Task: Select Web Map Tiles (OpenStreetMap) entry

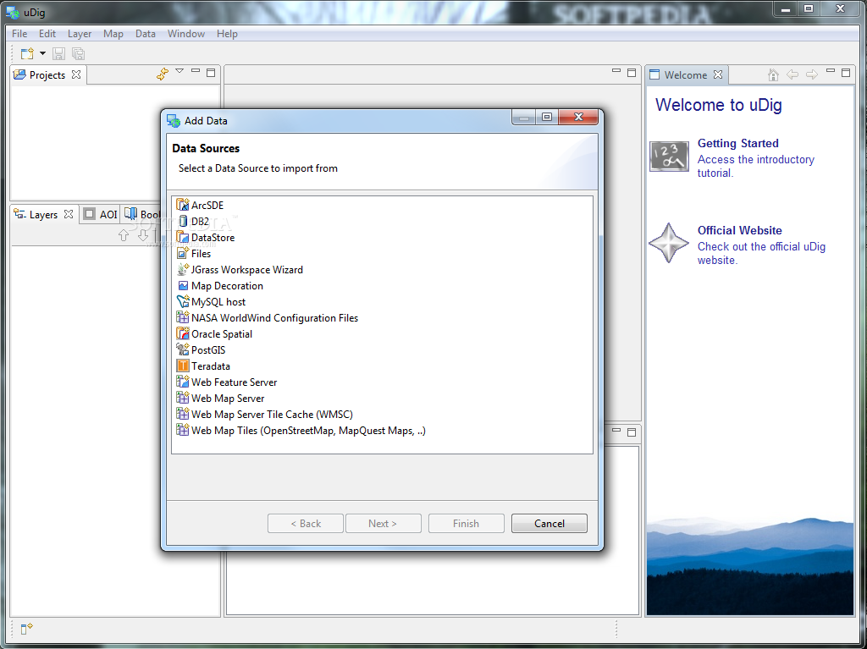Action: pos(301,430)
